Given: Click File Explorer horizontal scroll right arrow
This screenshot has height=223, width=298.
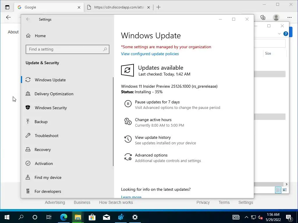Looking at the screenshot, I should (286, 184).
